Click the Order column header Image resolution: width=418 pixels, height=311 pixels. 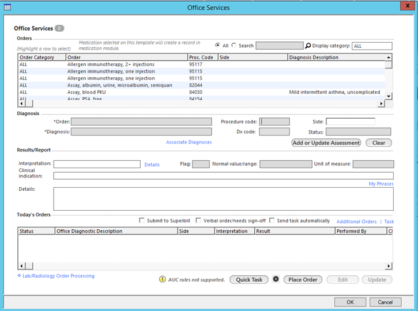coord(127,57)
